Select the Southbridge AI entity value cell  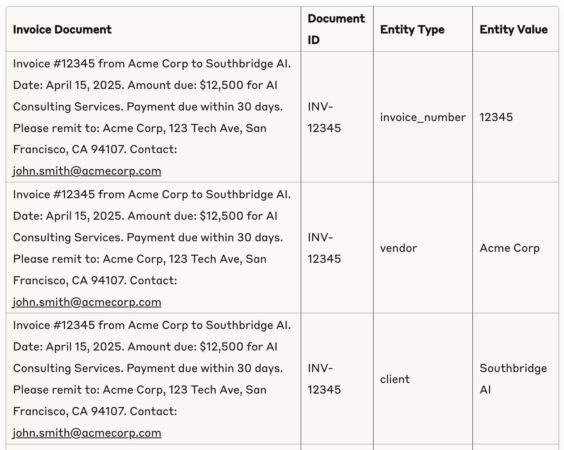513,379
